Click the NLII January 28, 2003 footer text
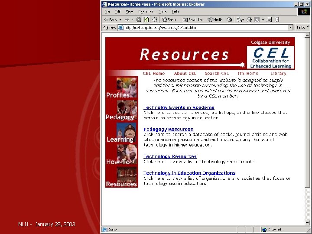312x234 pixels. coord(46,224)
